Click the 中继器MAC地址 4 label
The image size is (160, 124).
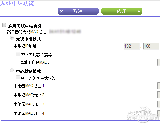tap(29, 113)
